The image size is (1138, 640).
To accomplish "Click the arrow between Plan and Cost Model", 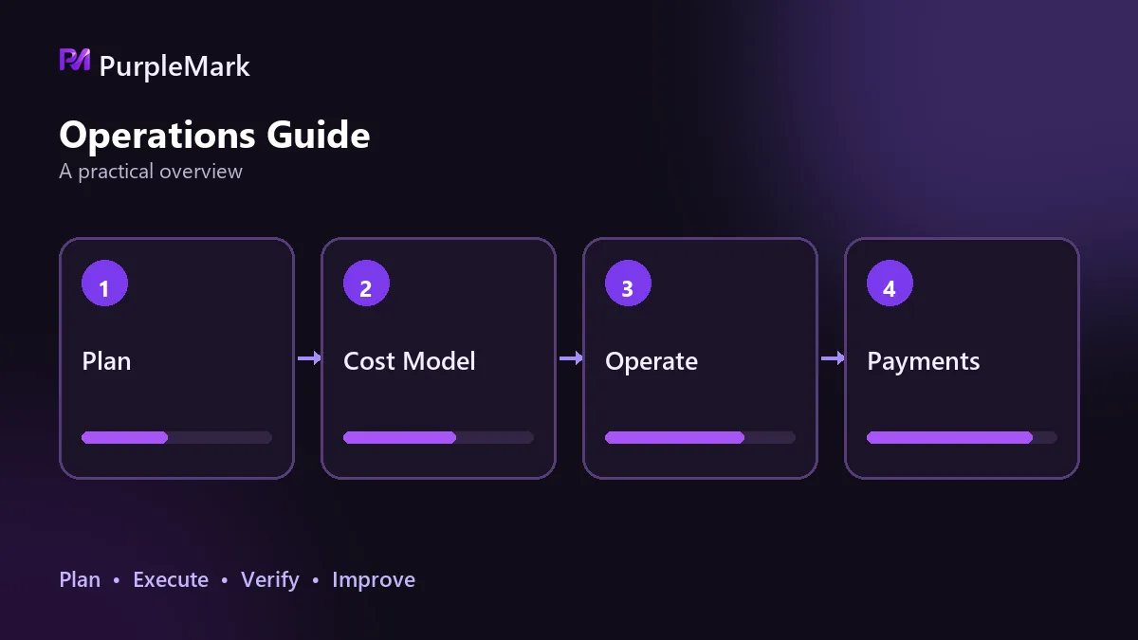I will [308, 358].
